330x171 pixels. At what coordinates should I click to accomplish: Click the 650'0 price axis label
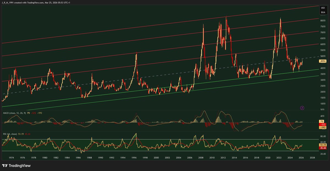pyautogui.click(x=322, y=38)
